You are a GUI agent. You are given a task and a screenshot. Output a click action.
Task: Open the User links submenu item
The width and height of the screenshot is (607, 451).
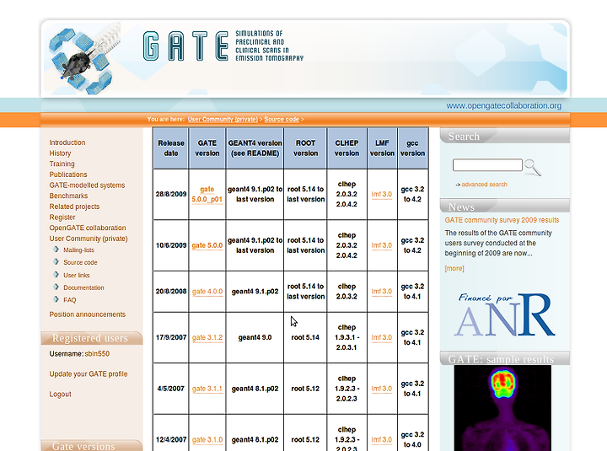pos(77,276)
